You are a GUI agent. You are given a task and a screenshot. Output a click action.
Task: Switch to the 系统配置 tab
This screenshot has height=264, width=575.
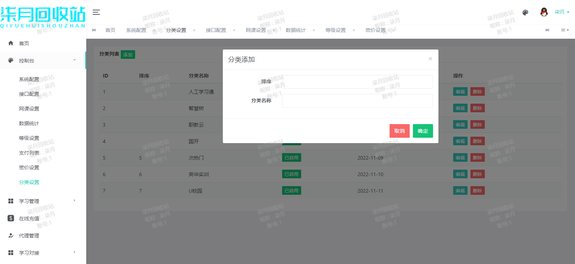pyautogui.click(x=136, y=30)
